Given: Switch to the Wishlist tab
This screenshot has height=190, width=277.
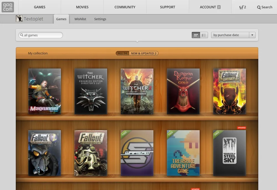Looking at the screenshot, I should [x=80, y=19].
